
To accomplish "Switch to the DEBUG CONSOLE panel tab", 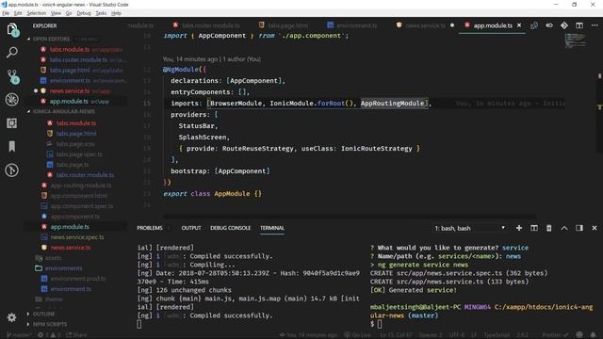I will [230, 228].
